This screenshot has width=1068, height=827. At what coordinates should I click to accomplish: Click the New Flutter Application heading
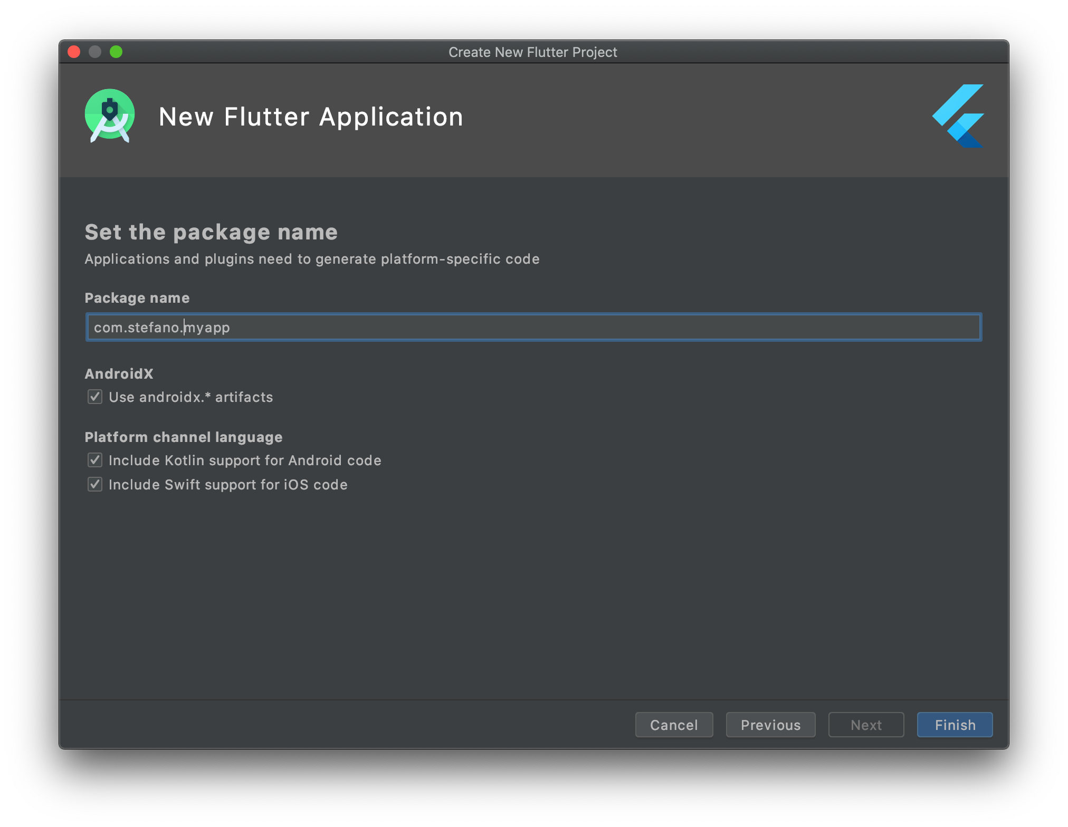click(311, 117)
